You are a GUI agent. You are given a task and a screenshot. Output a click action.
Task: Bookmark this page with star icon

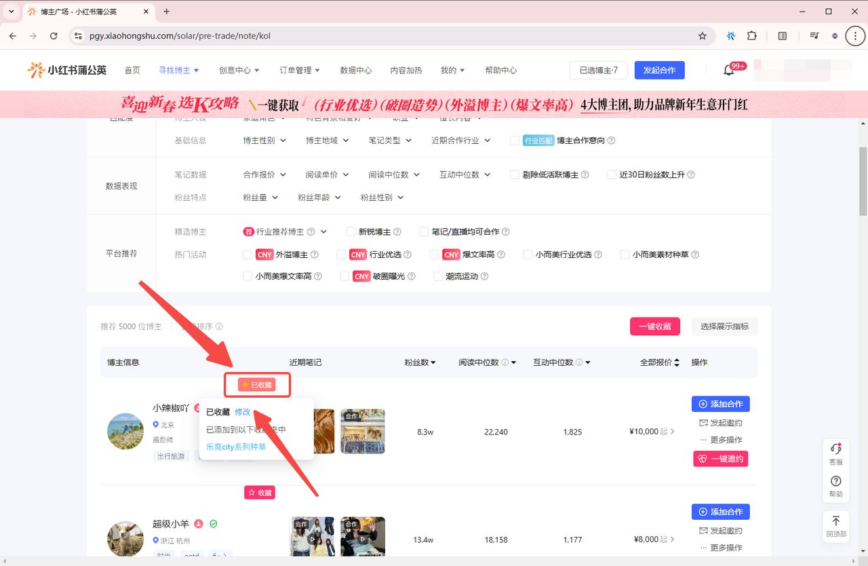703,36
